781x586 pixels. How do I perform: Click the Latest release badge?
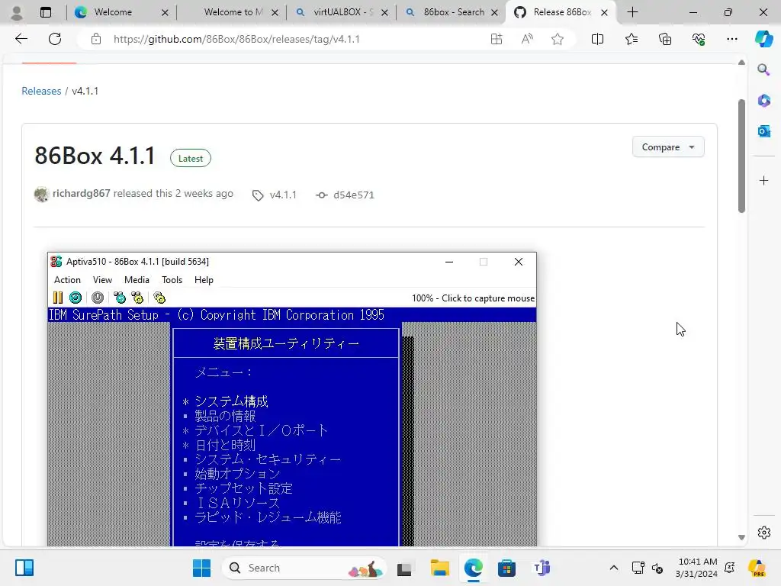[x=190, y=159]
